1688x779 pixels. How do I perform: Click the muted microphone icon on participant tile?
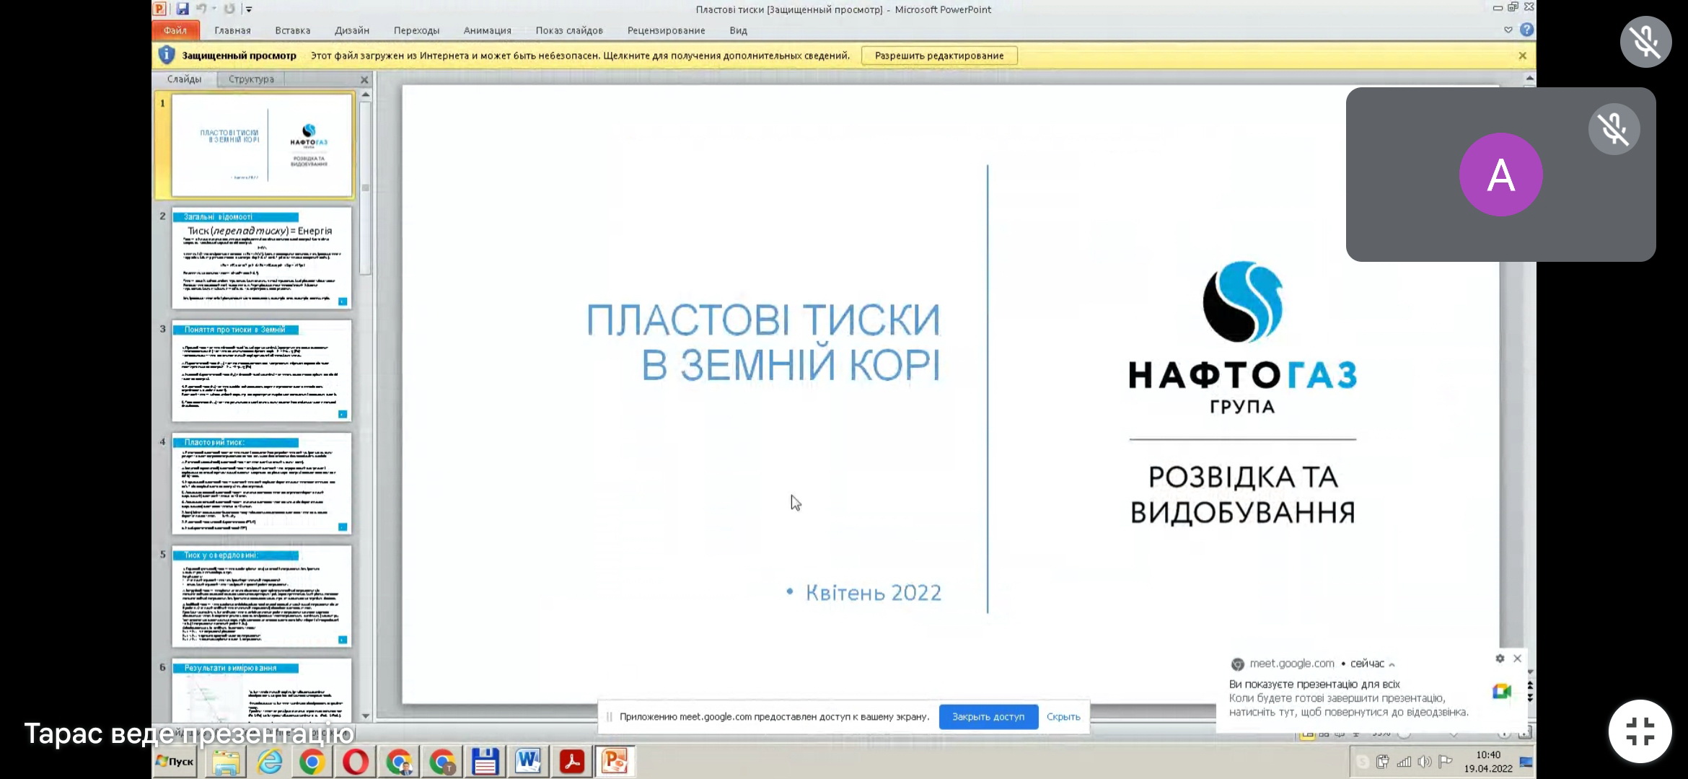click(1614, 129)
